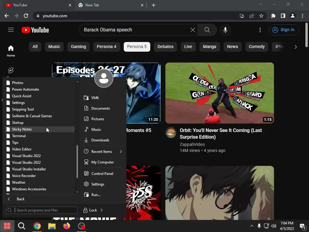Close the YouTube browser tab
Image resolution: width=309 pixels, height=232 pixels.
click(70, 5)
